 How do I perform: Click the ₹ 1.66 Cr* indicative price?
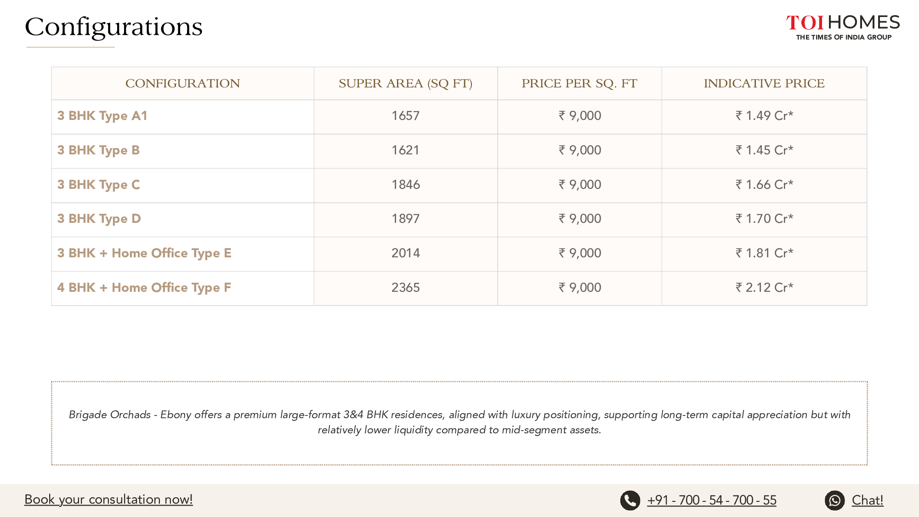pyautogui.click(x=764, y=185)
